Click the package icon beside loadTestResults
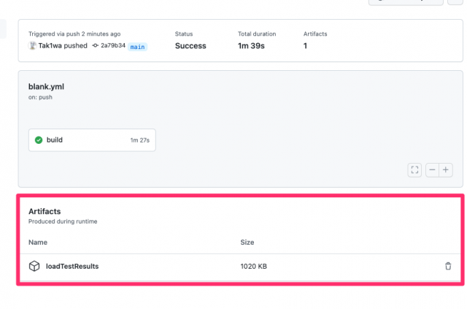Image resolution: width=467 pixels, height=309 pixels. click(34, 266)
